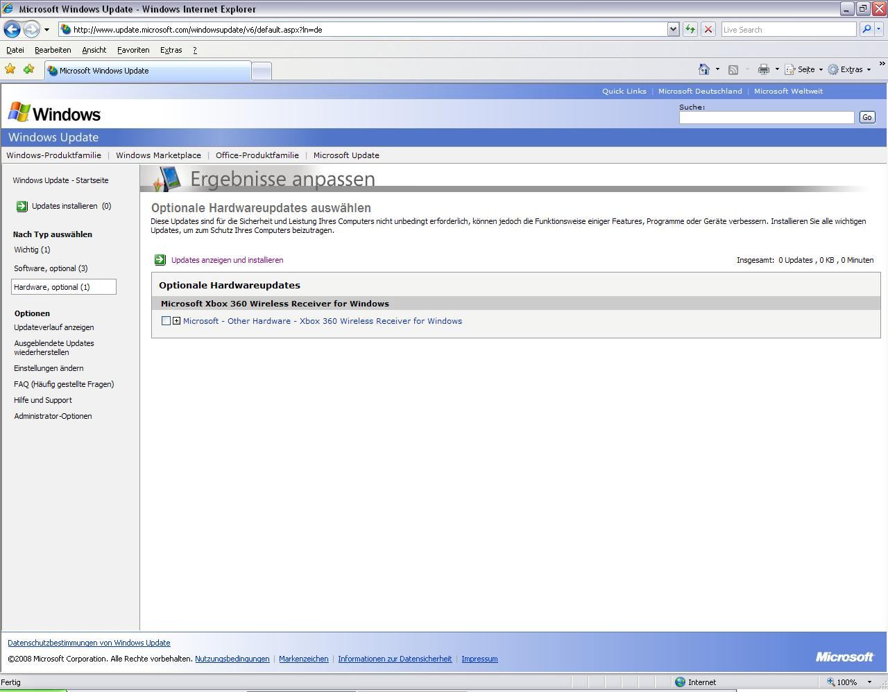Open Markenzeichen footer link
The height and width of the screenshot is (692, 888).
tap(304, 659)
